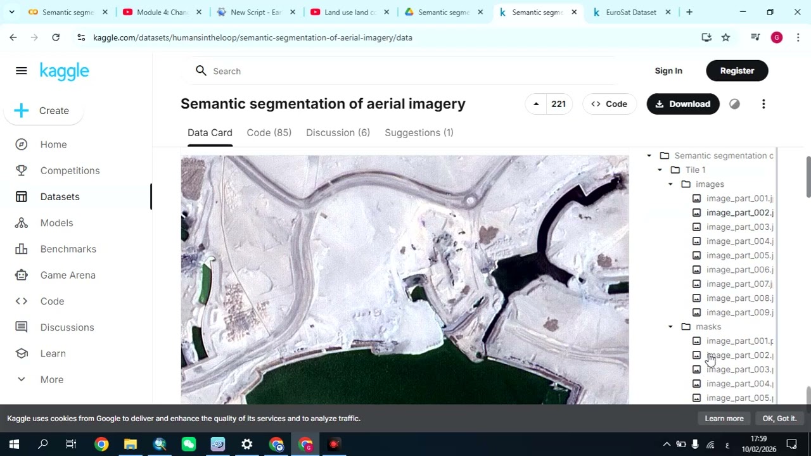Collapse the Tile 1 folder arrow
The height and width of the screenshot is (456, 811).
coord(660,170)
